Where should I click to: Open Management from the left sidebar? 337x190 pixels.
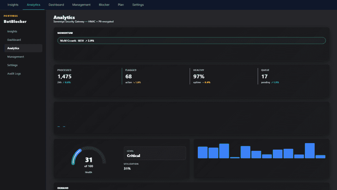tap(23, 57)
